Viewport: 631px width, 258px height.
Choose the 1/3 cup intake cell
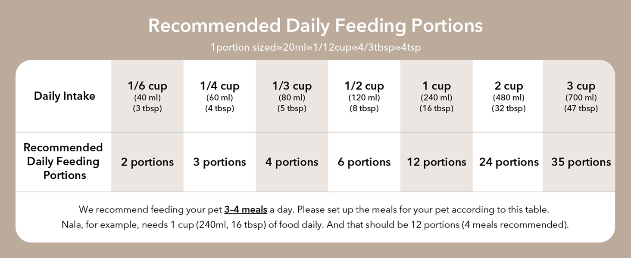pos(292,96)
